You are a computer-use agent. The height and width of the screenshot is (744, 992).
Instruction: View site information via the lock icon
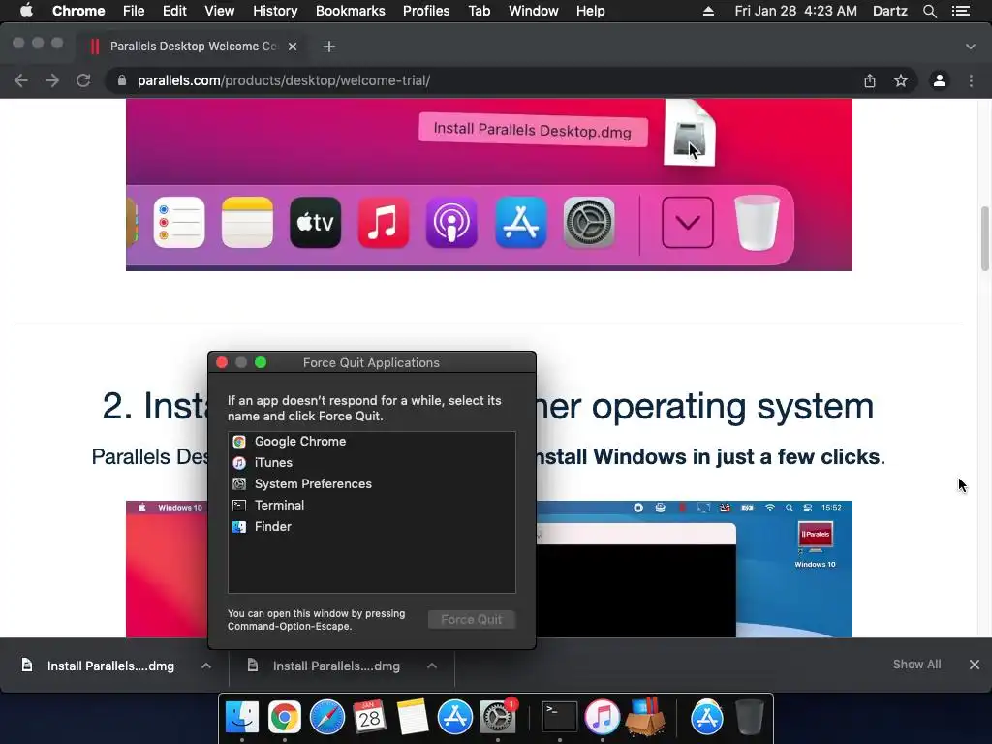[122, 80]
